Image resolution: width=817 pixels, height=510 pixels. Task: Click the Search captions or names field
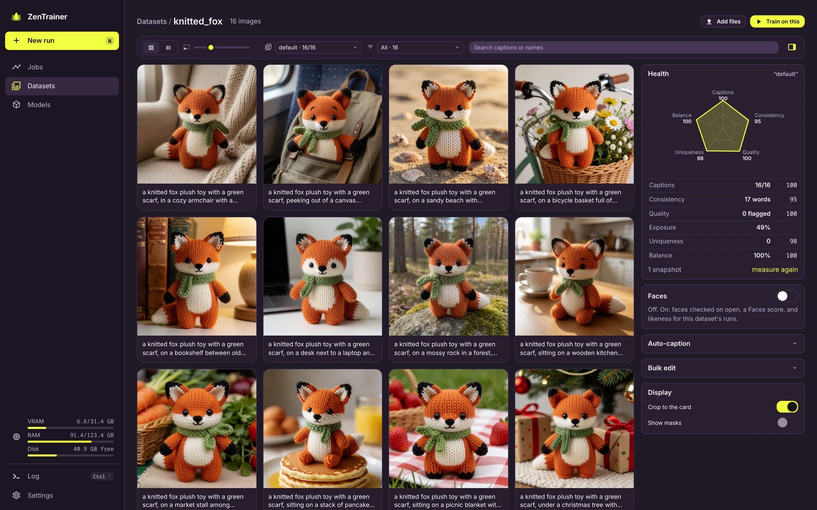pyautogui.click(x=623, y=47)
